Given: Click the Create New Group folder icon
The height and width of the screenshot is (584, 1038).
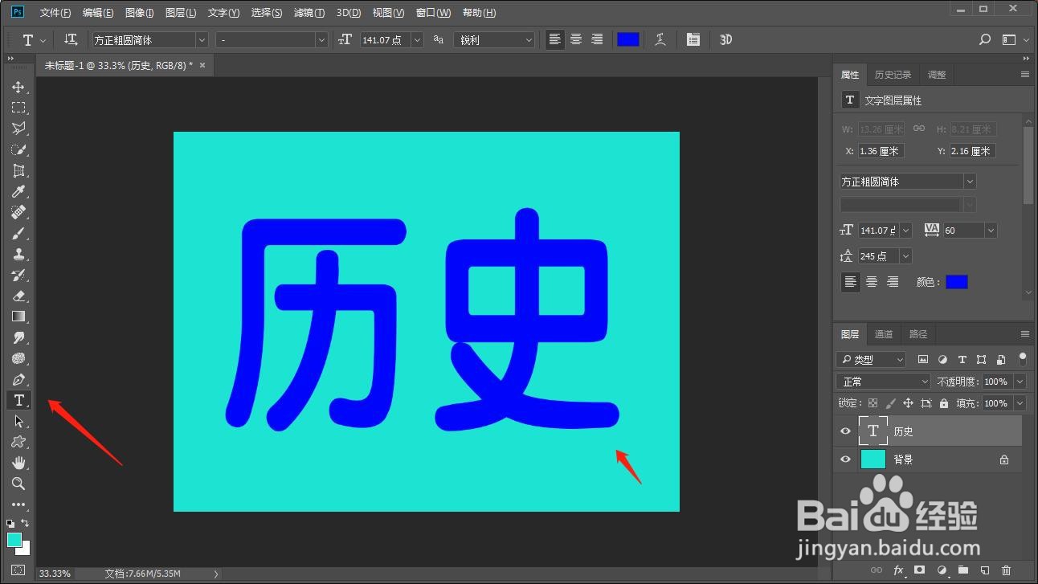Looking at the screenshot, I should click(962, 570).
